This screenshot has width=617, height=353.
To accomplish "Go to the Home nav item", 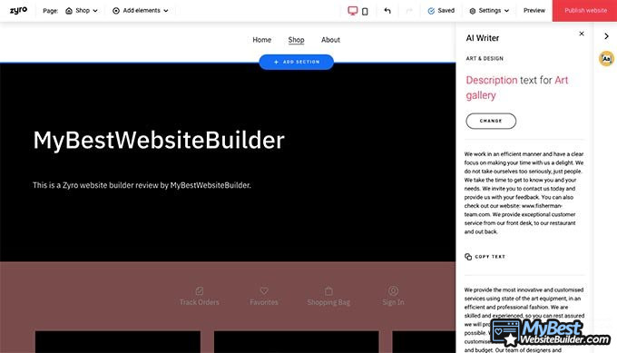I will pos(261,40).
